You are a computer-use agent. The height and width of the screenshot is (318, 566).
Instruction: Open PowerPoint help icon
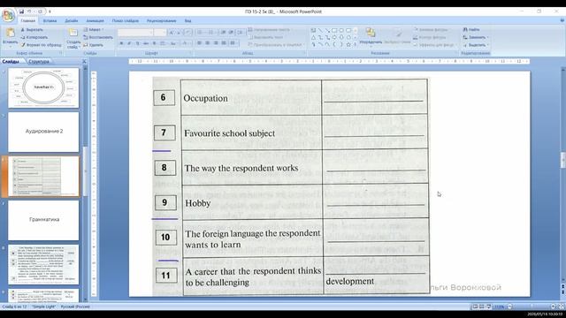click(x=562, y=21)
